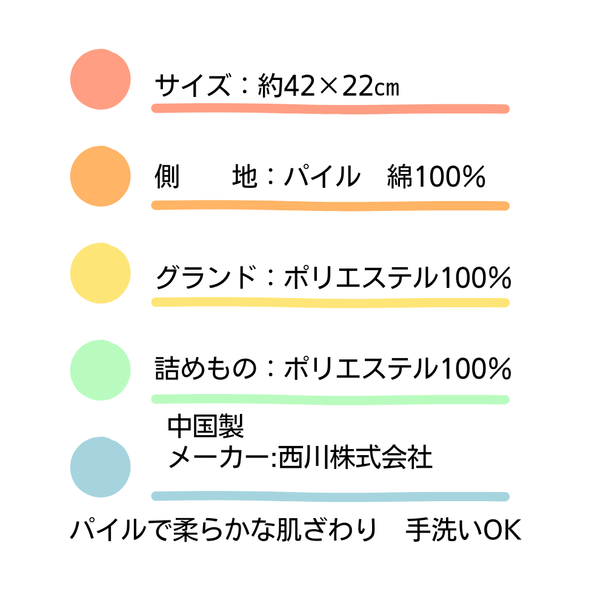
Task: Click the blue underline below メーカー
Action: tap(330, 496)
